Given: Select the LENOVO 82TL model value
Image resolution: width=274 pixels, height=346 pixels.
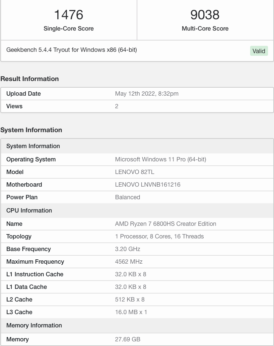Looking at the screenshot, I should coord(135,172).
